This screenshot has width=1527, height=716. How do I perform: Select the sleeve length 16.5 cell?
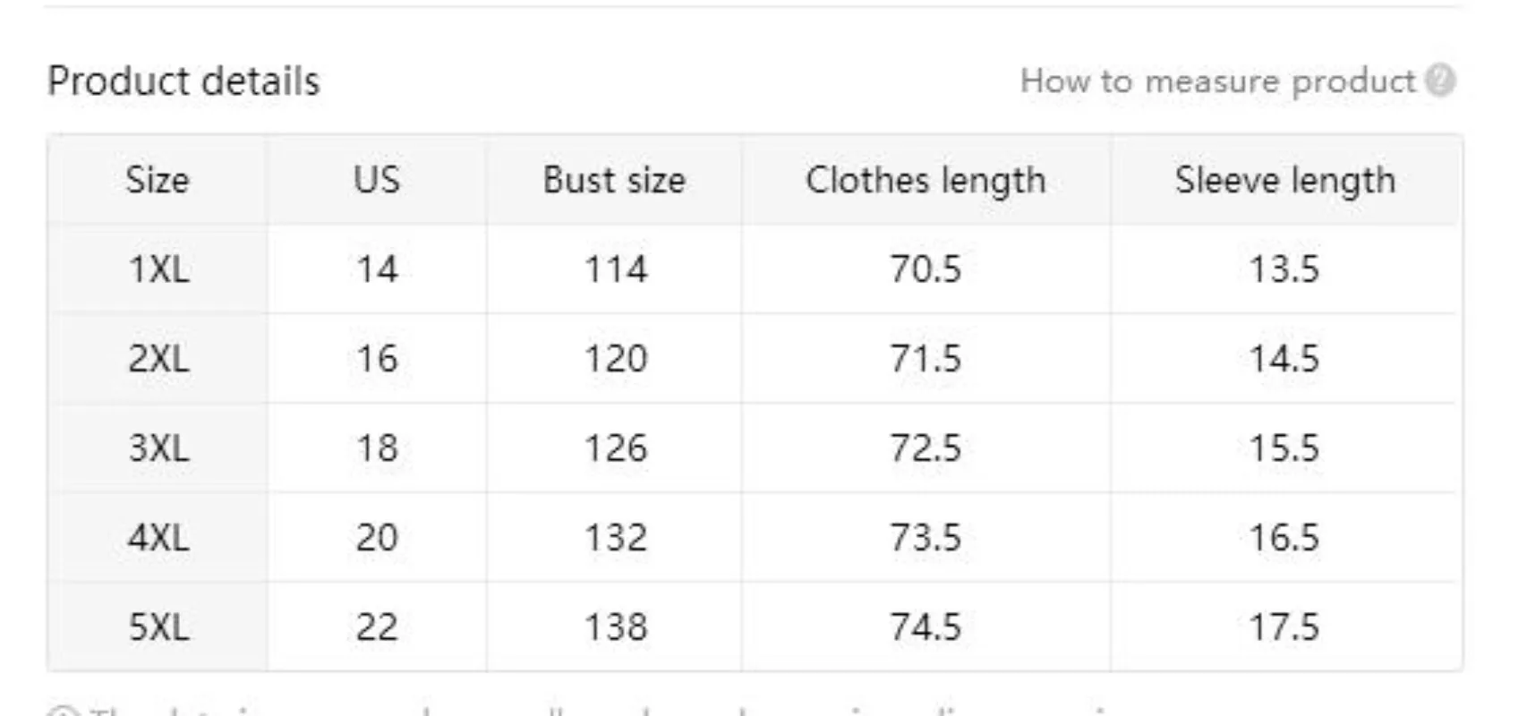1284,537
